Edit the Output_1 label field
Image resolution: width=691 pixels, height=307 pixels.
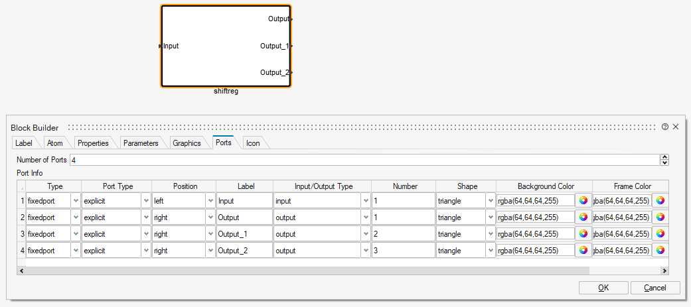[x=244, y=234]
